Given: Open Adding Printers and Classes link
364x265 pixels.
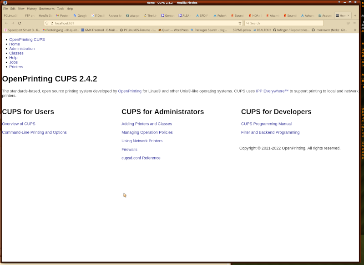Looking at the screenshot, I should click(147, 124).
